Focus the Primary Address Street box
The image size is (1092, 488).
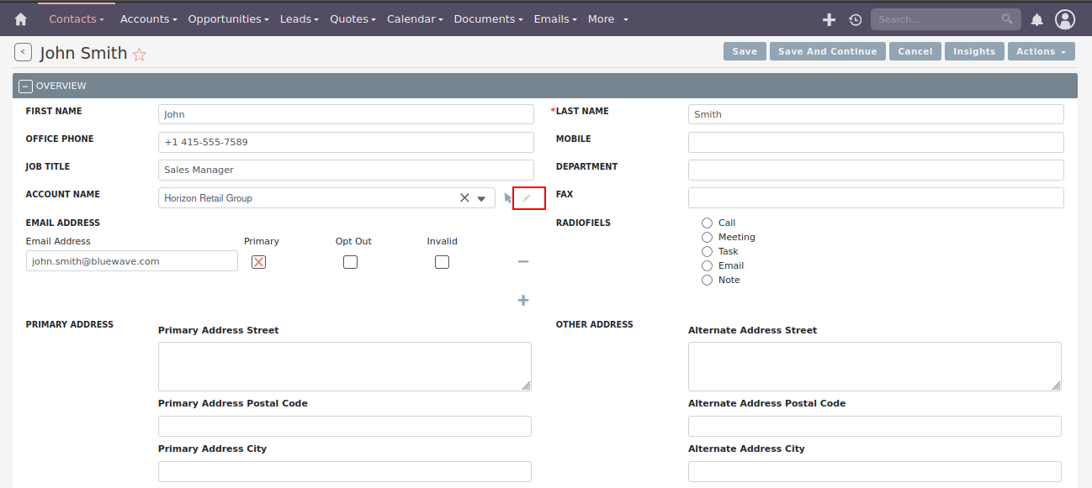(x=345, y=366)
